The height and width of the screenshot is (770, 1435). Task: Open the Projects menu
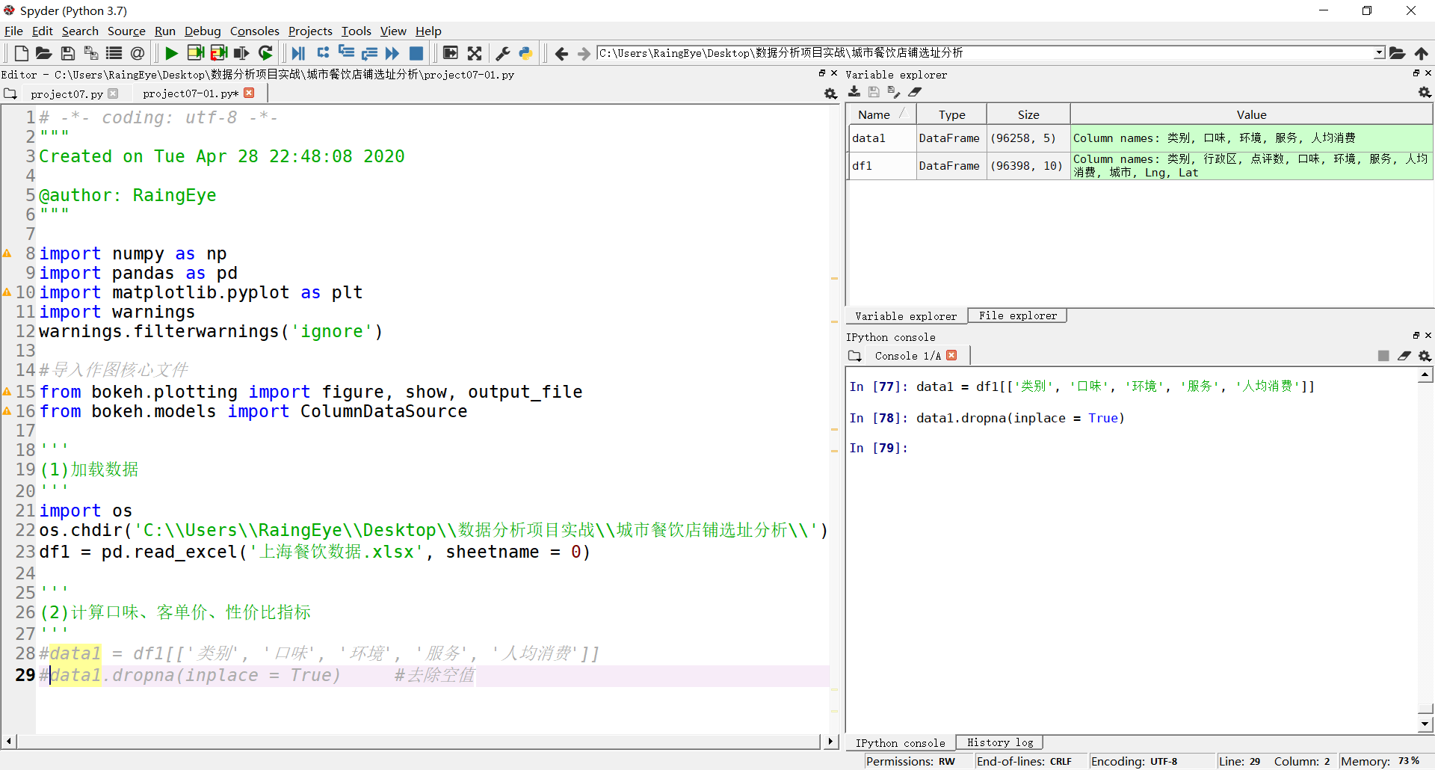(310, 31)
